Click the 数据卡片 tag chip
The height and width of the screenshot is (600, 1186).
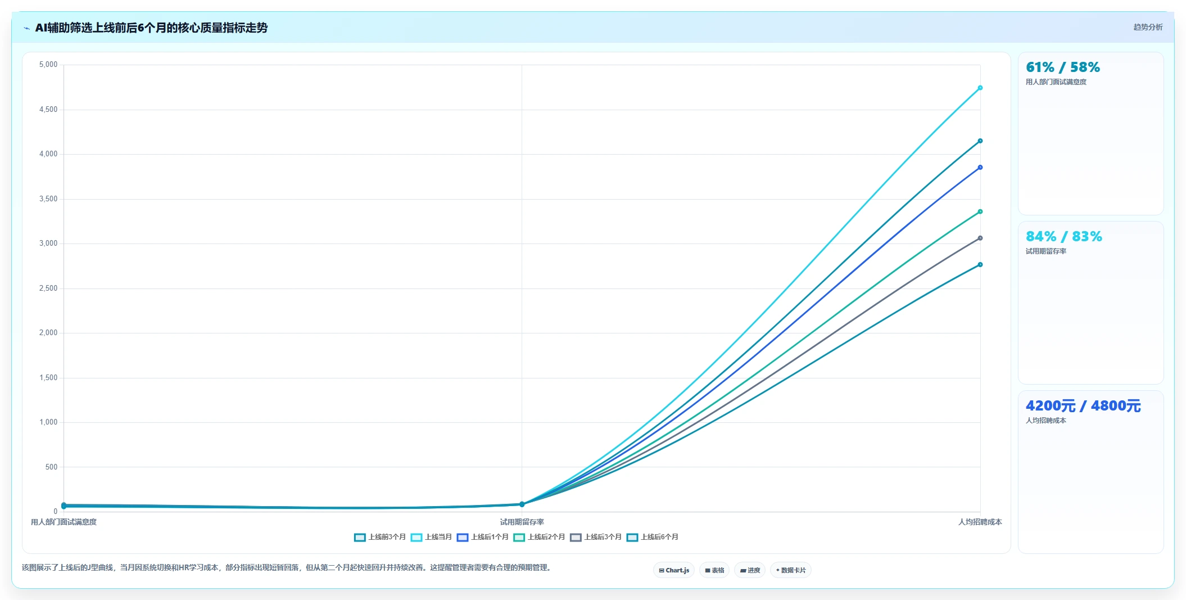point(791,570)
